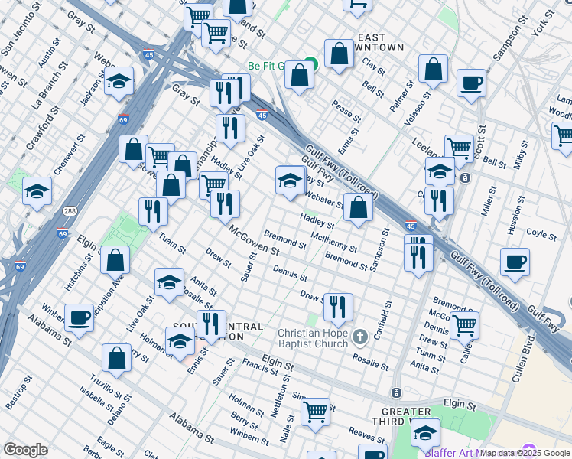Screen dimensions: 572x459
Task: Click the GREATER THIRD WARD neighborhood label
Action: pyautogui.click(x=406, y=416)
